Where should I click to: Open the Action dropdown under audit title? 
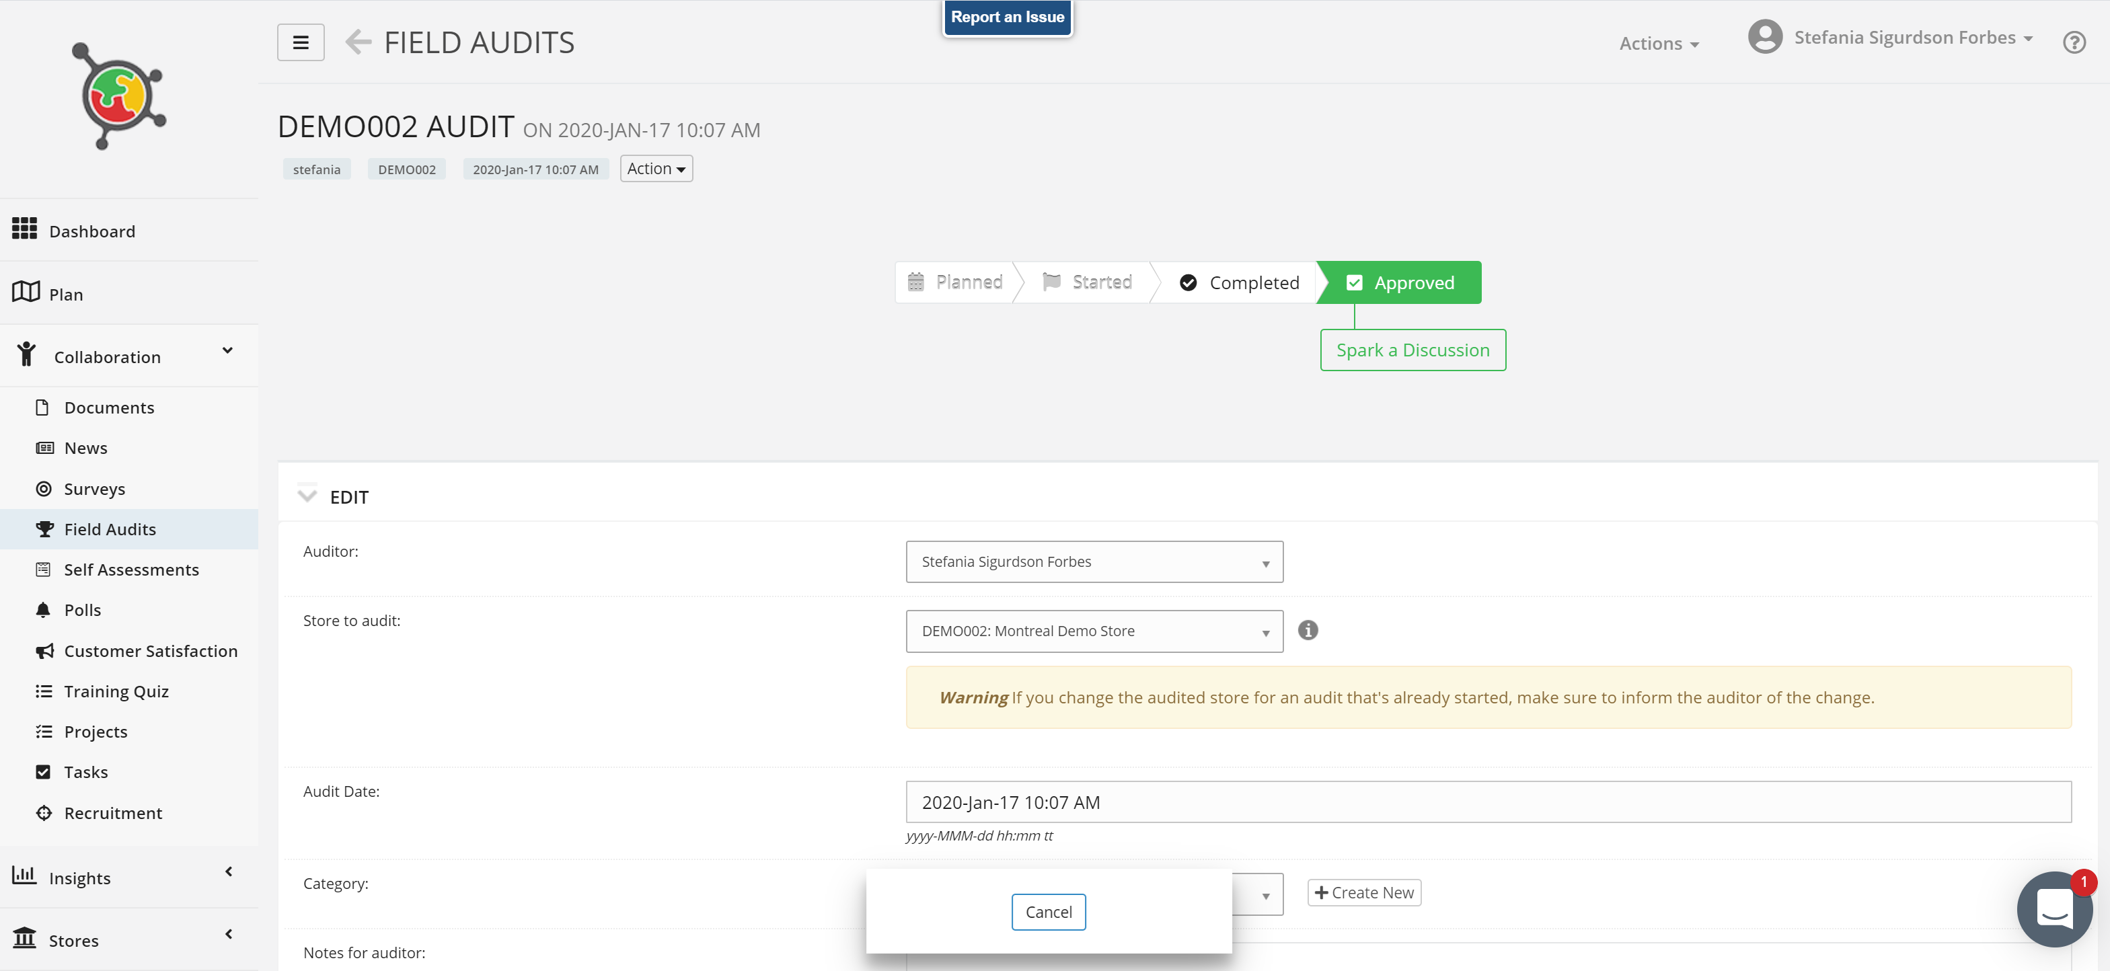pos(656,169)
